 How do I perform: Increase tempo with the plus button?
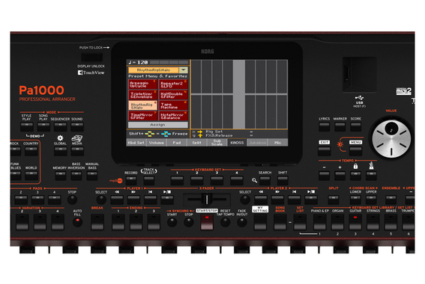pyautogui.click(x=340, y=176)
